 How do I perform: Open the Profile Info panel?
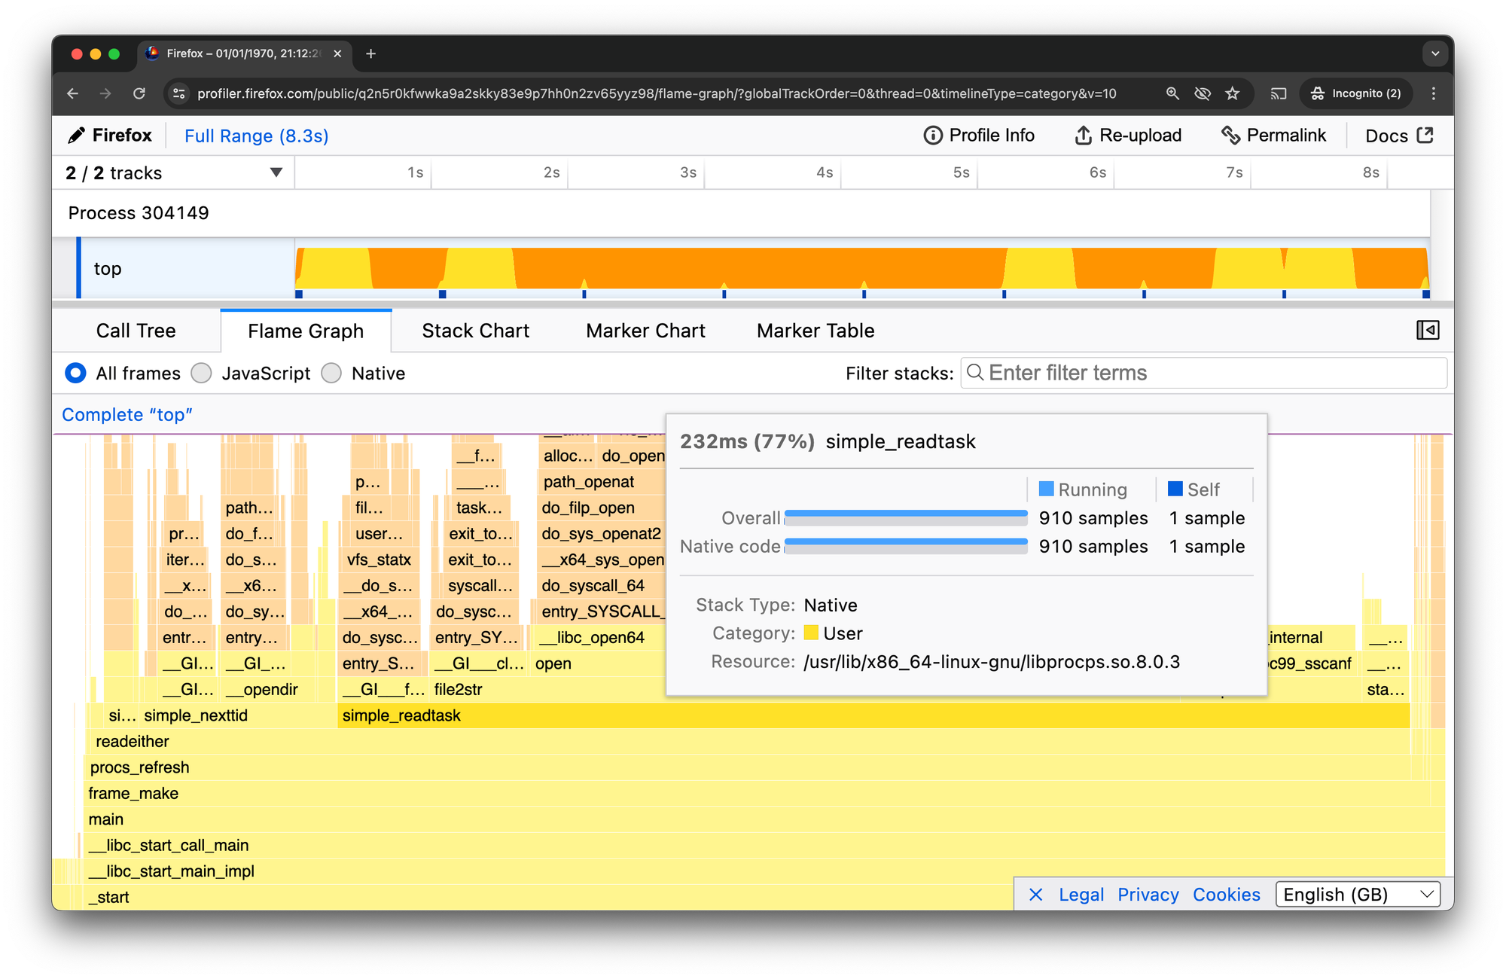pyautogui.click(x=979, y=136)
